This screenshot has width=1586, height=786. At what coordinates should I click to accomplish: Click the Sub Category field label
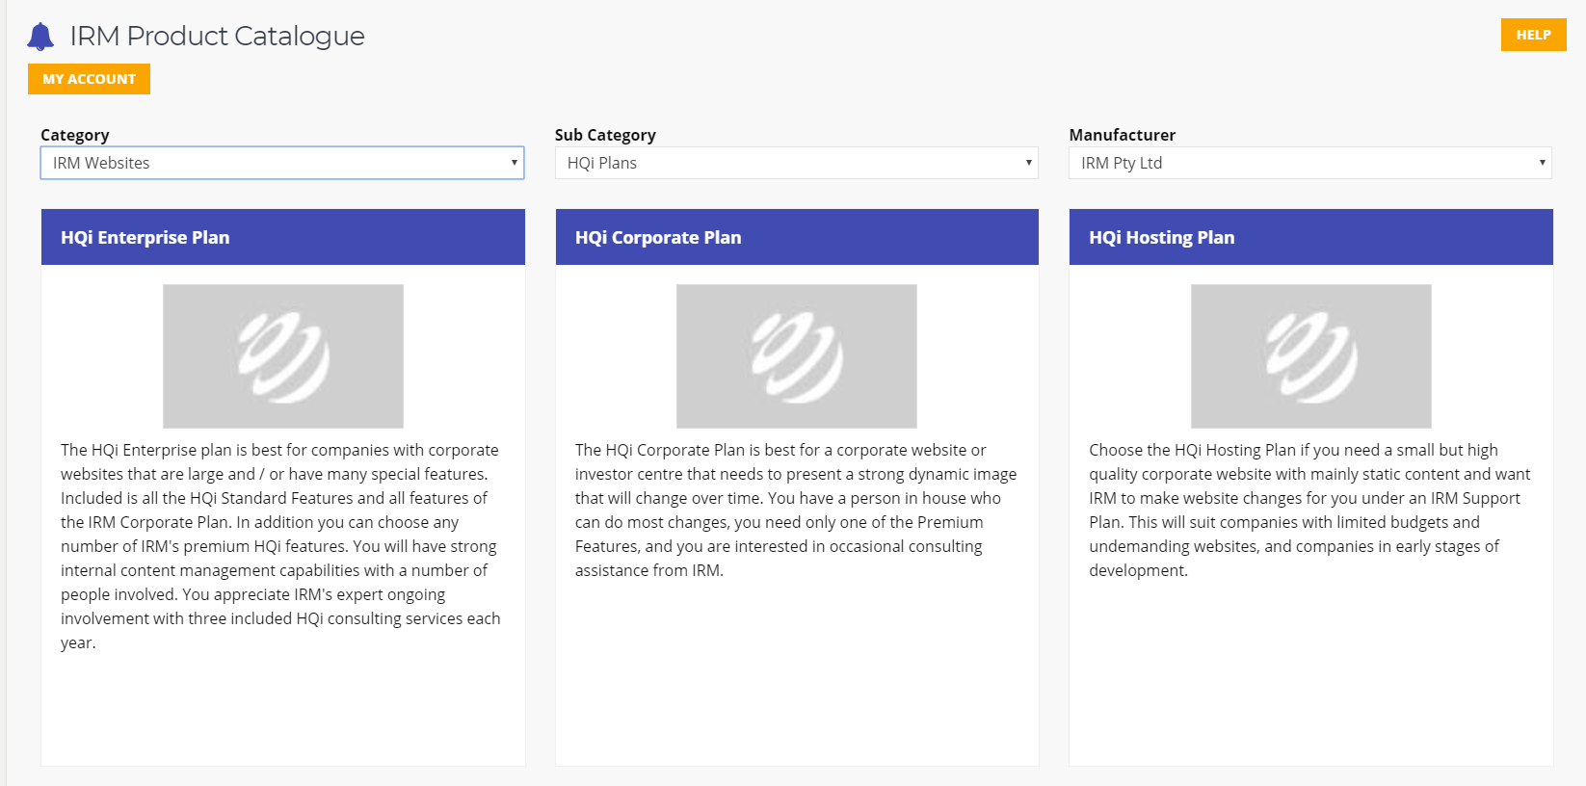[x=605, y=135]
